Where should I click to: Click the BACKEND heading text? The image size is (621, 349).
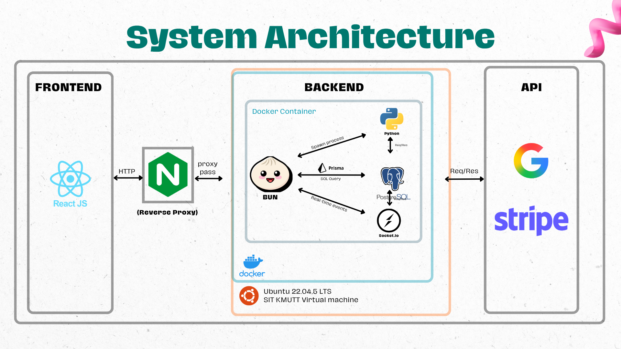[x=334, y=87]
